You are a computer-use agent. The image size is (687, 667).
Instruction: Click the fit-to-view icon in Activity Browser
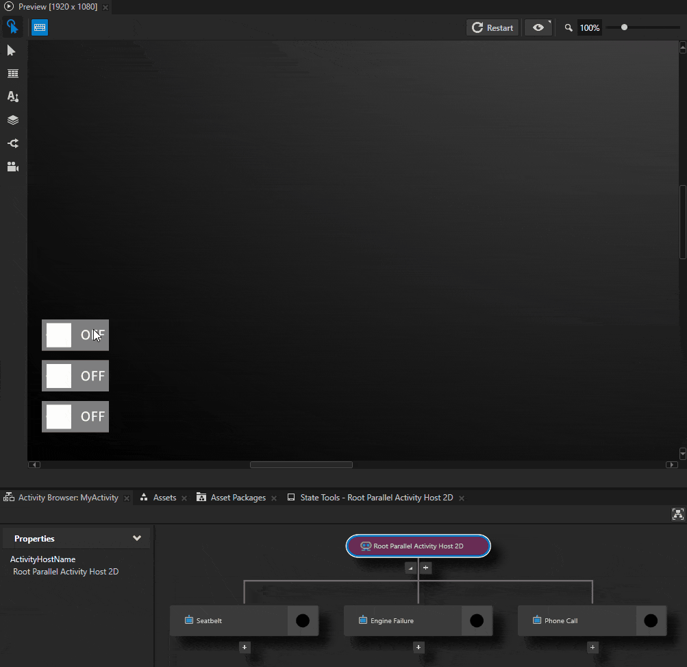point(677,514)
